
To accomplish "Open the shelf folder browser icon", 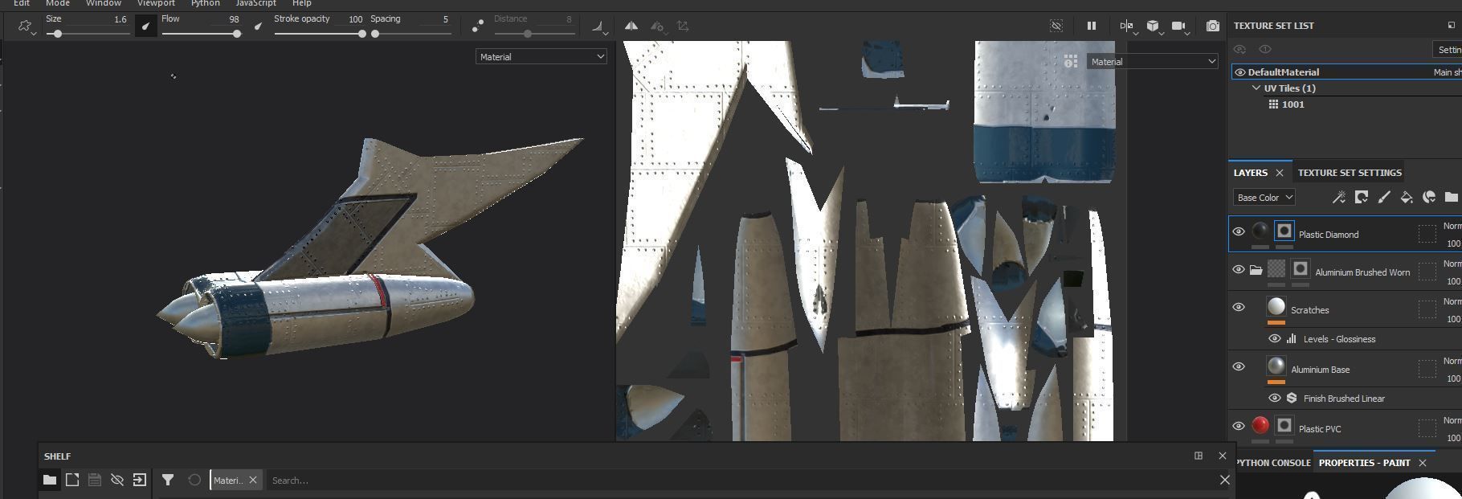I will click(50, 480).
